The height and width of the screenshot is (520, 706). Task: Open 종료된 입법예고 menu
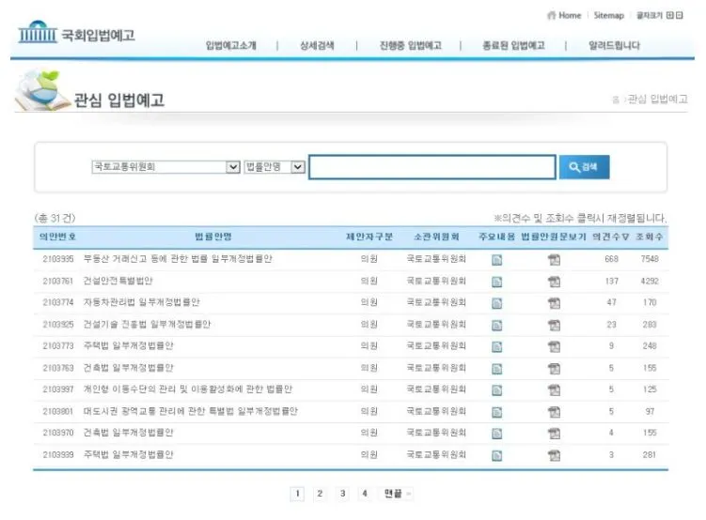(x=513, y=45)
